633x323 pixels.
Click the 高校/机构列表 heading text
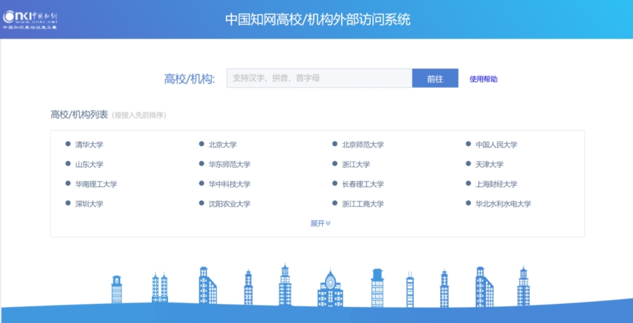pyautogui.click(x=79, y=115)
